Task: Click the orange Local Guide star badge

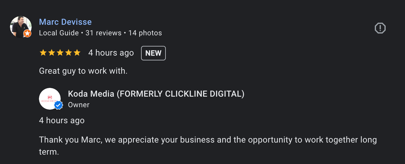Action: coord(27,34)
